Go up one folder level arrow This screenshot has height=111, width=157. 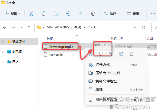29,27
